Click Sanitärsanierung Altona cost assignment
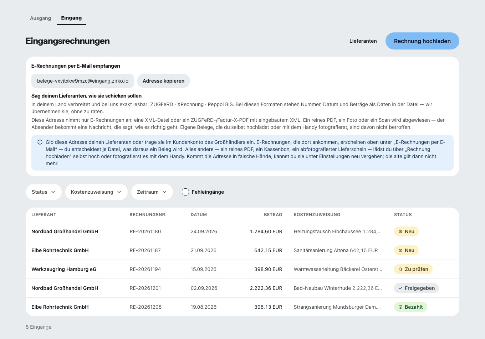The width and height of the screenshot is (485, 339). (x=336, y=250)
